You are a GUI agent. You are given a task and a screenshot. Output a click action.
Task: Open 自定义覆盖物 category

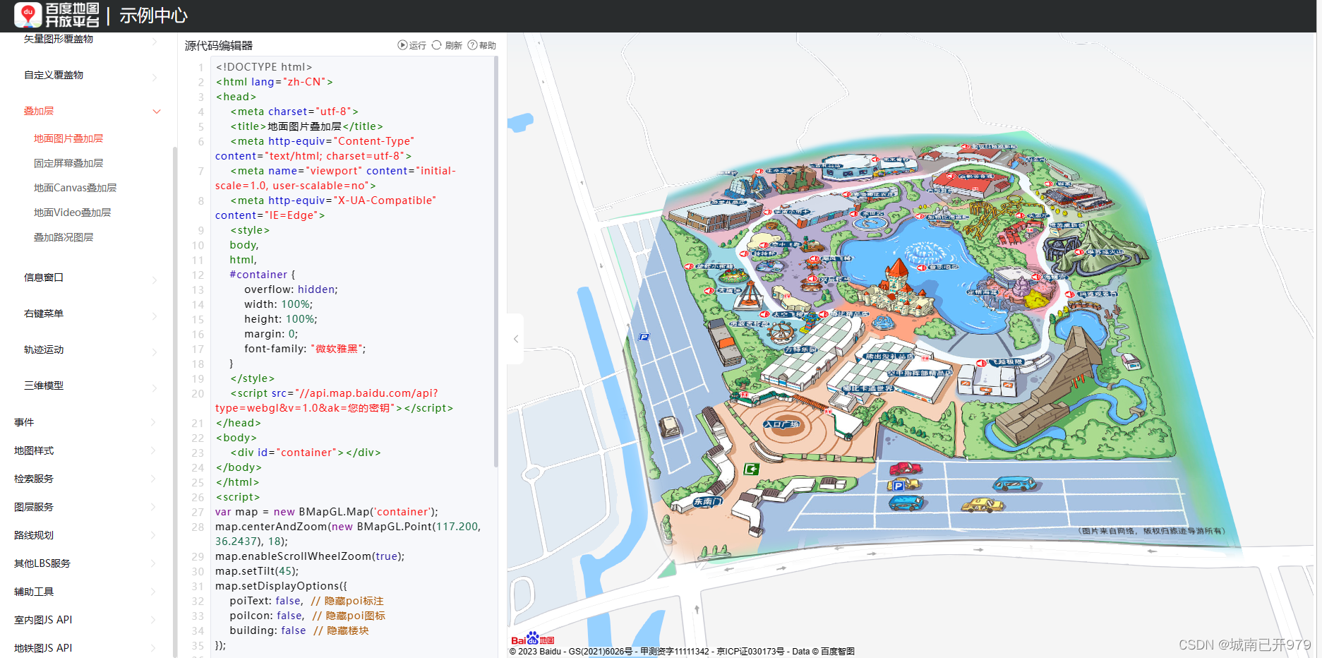coord(54,75)
